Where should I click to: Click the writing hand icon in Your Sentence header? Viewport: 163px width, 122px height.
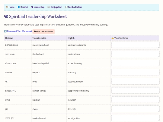pos(113,38)
